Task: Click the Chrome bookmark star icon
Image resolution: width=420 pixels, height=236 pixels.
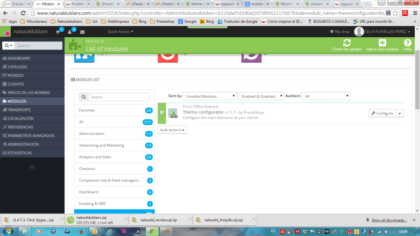Action: [395, 13]
